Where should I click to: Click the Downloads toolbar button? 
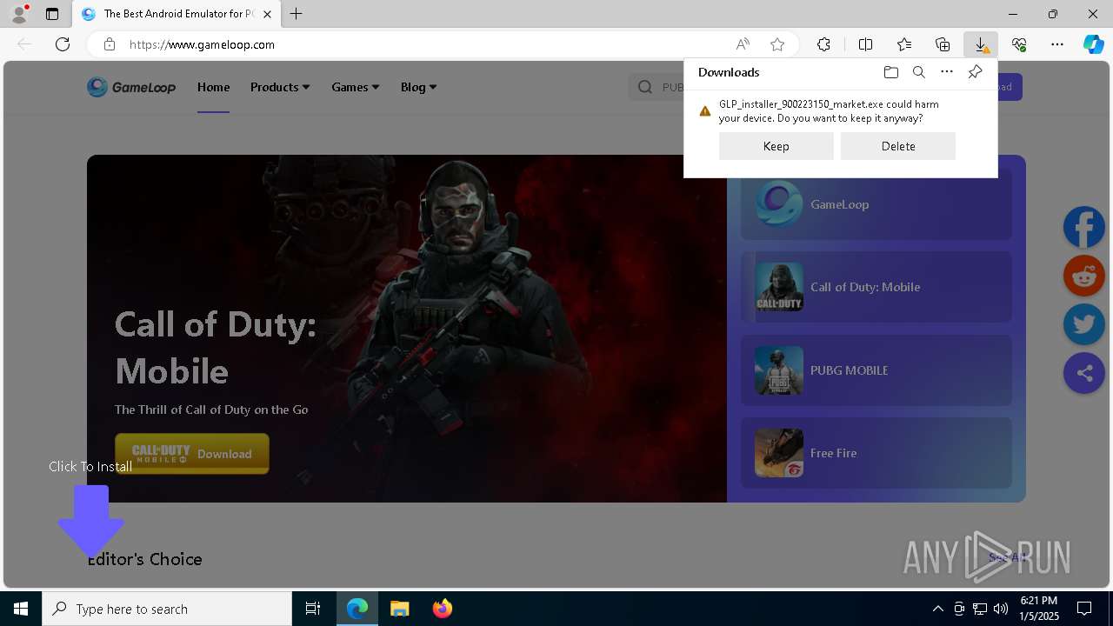click(980, 44)
